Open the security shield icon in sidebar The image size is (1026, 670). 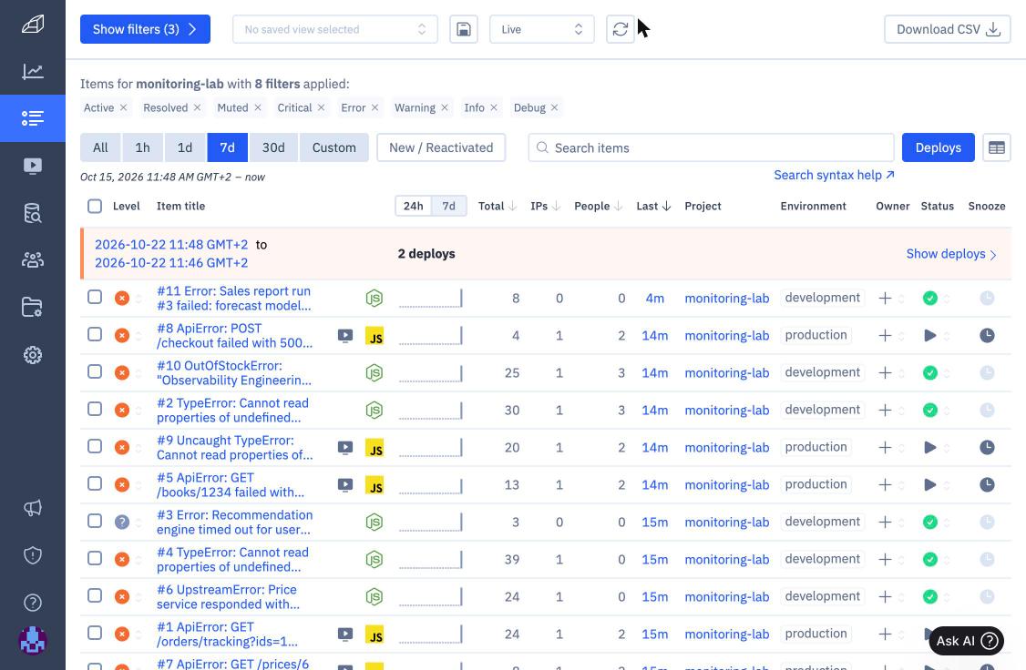click(33, 555)
